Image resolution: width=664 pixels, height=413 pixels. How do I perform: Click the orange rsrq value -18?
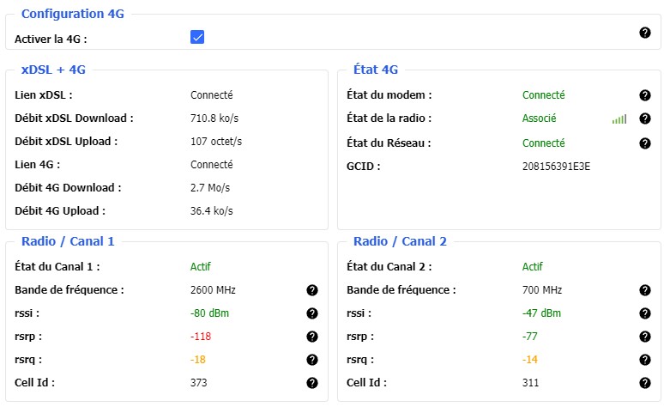[x=198, y=360]
